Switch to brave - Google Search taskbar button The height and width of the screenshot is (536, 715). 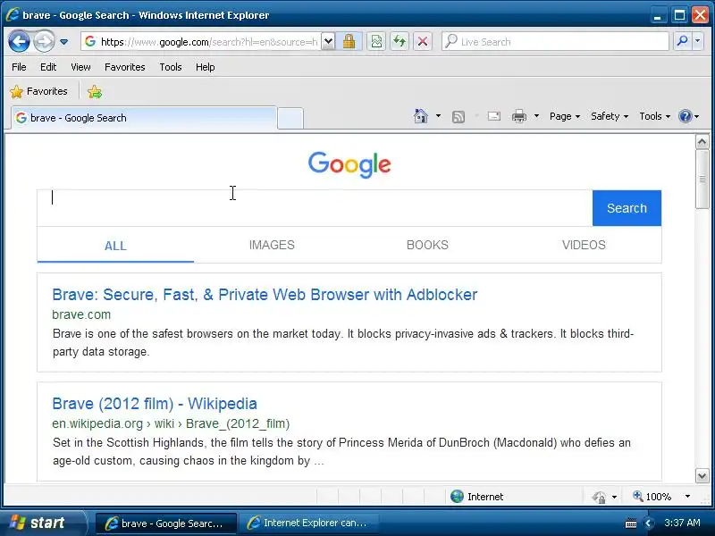165,523
